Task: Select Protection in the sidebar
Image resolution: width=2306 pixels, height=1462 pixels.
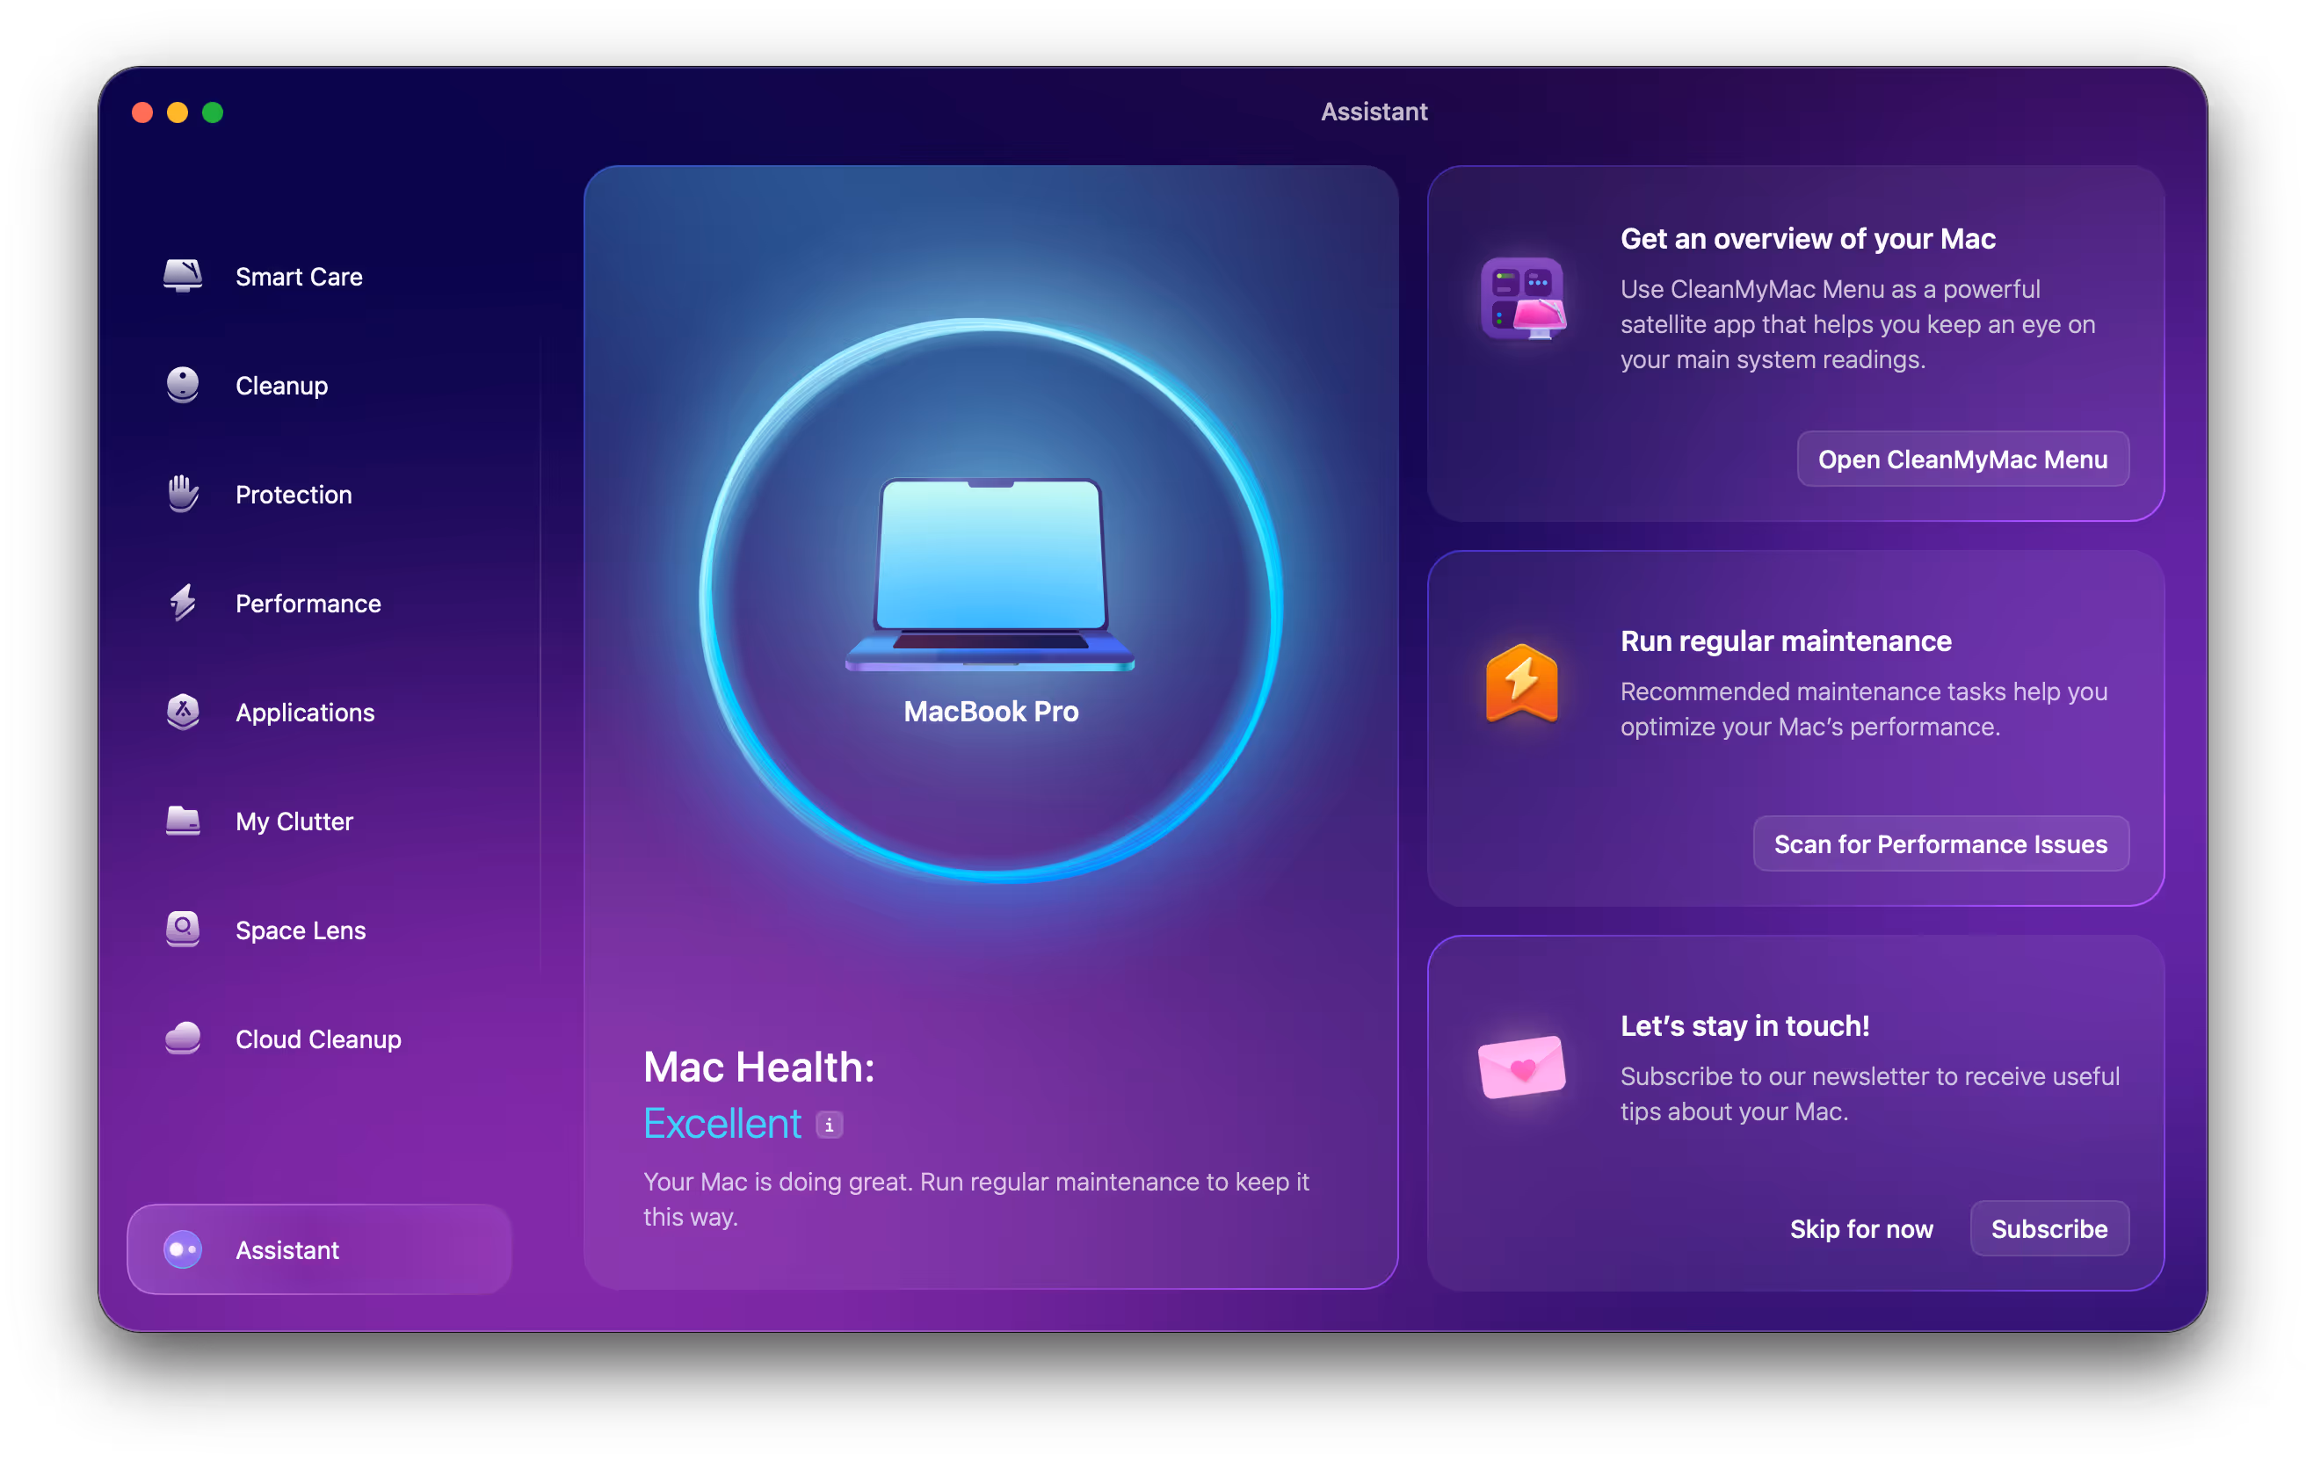Action: pyautogui.click(x=320, y=495)
